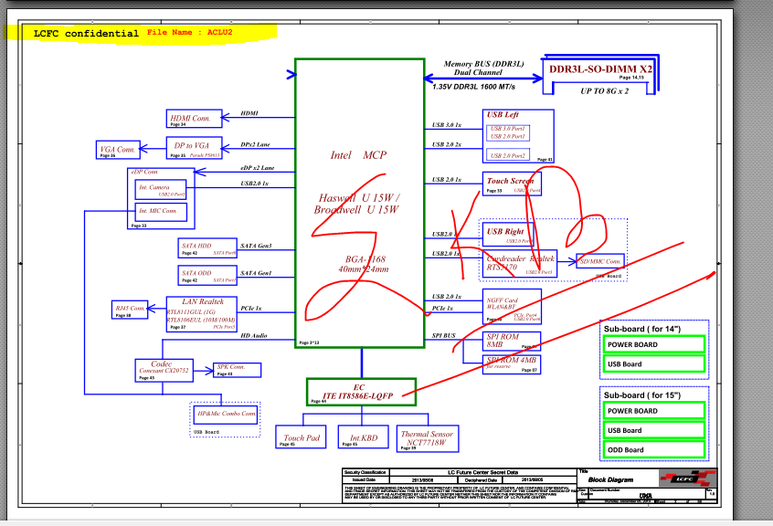This screenshot has height=526, width=773.
Task: Select the SPK Conn. block
Action: 238,370
